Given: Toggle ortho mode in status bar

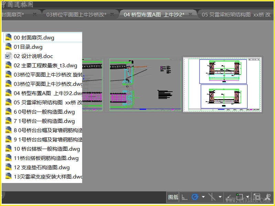Looking at the screenshot, I should (185, 197).
